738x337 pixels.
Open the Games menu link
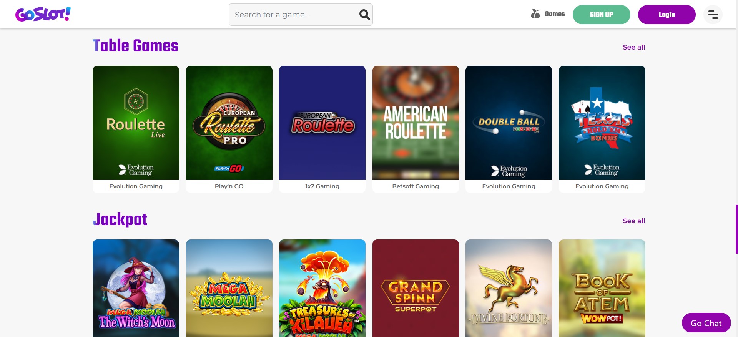tap(555, 14)
